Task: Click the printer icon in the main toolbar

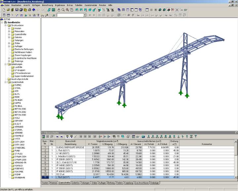Action: [x=30, y=10]
